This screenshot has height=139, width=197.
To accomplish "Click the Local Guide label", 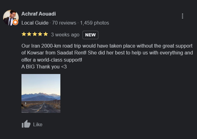I will pyautogui.click(x=35, y=23).
